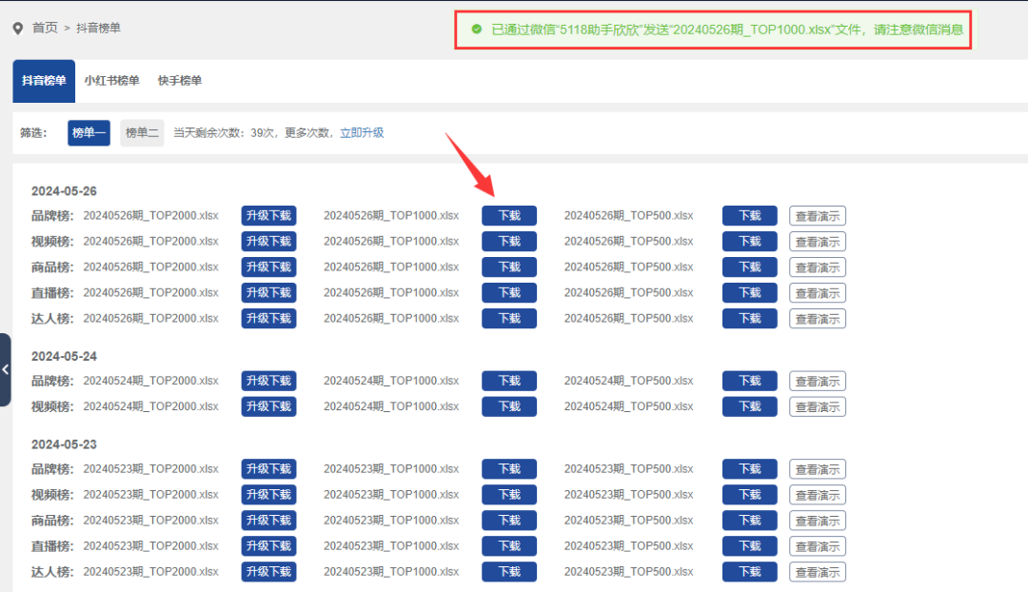
Task: Click the location pin icon beside 首页
Action: click(18, 29)
